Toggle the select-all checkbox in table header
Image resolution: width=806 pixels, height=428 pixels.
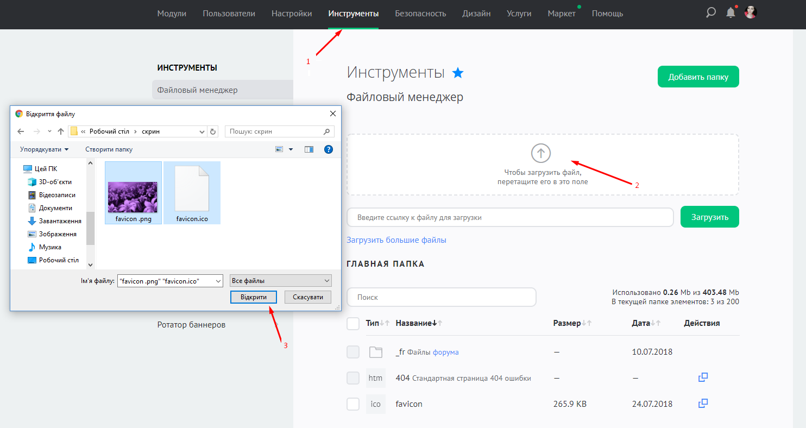(x=353, y=324)
